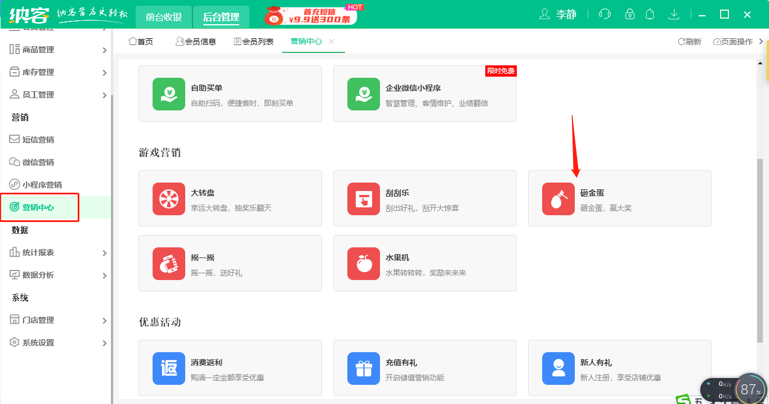
Task: Click the user avatar icon beside 李静
Action: (x=544, y=14)
